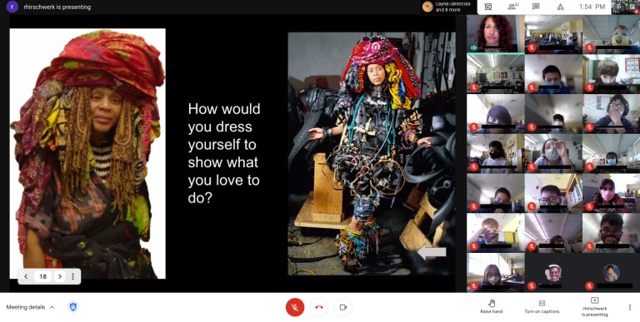
Task: Click the crossed-out grid layout icon
Action: [488, 7]
